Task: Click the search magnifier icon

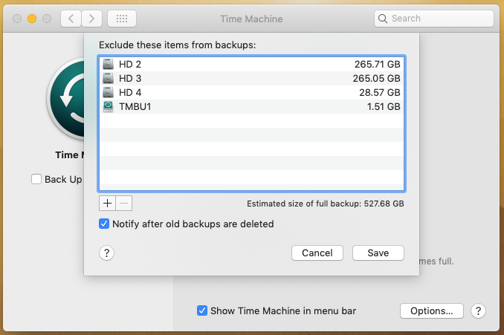Action: click(x=383, y=19)
